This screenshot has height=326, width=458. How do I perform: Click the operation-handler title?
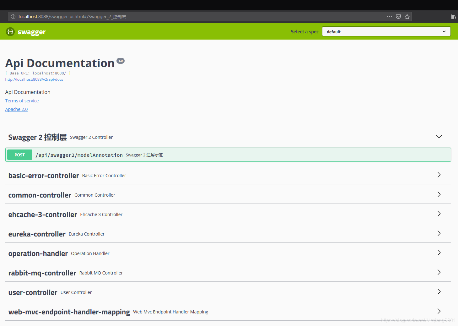pos(38,253)
